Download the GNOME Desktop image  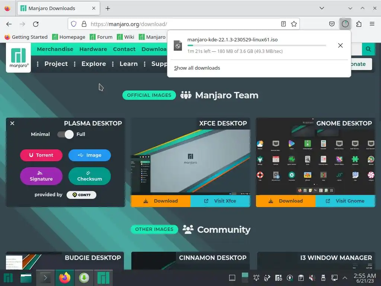click(286, 201)
